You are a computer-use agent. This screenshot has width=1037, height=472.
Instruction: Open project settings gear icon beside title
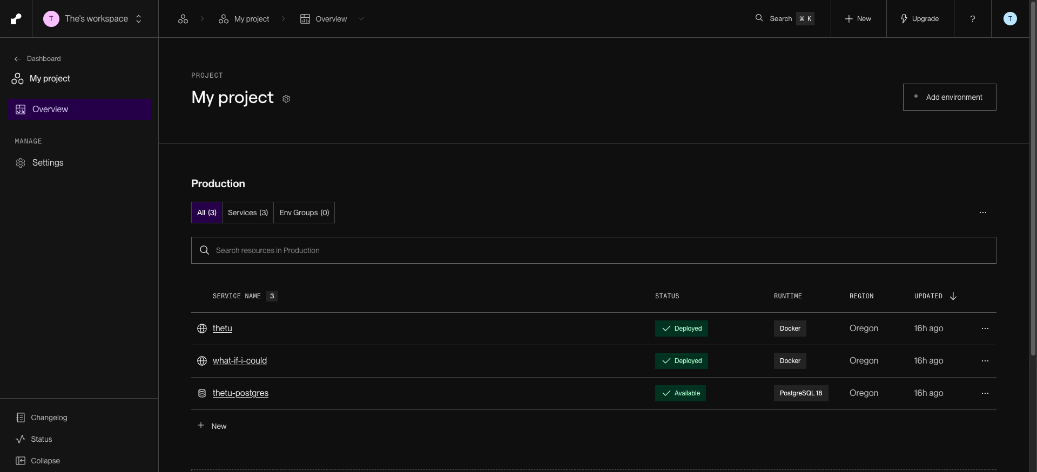(286, 99)
